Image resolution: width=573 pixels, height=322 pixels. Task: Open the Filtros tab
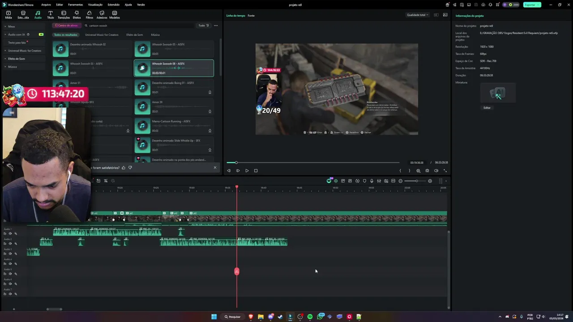click(x=90, y=15)
